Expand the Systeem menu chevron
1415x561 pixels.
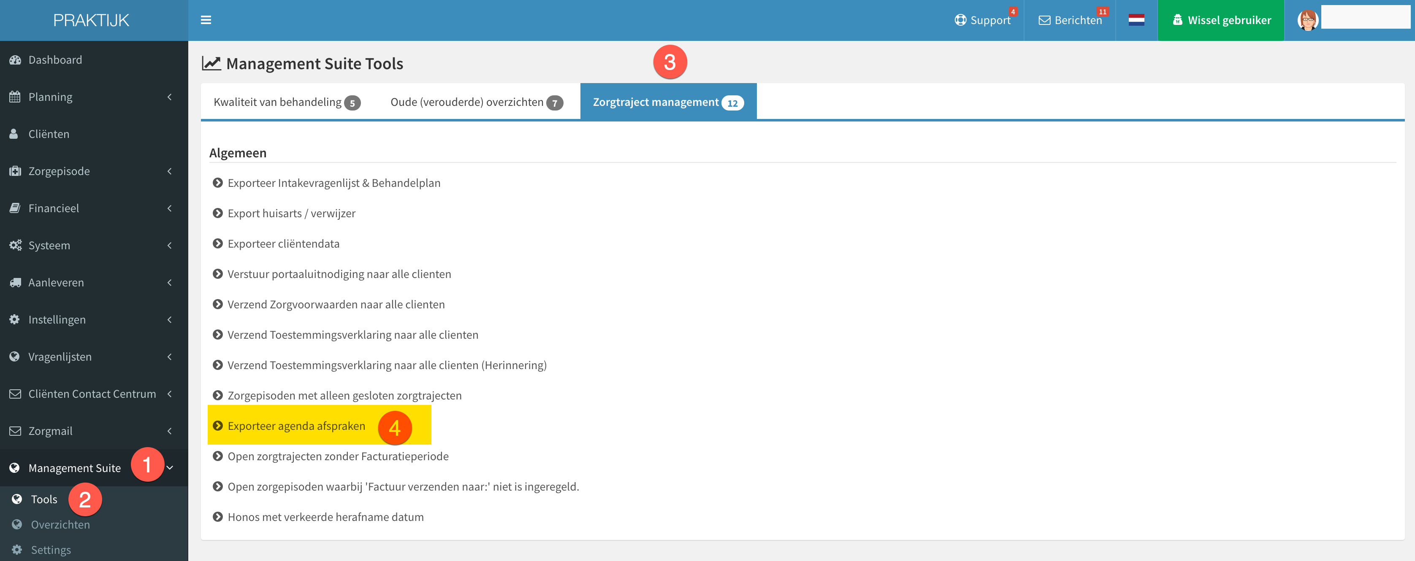point(170,245)
